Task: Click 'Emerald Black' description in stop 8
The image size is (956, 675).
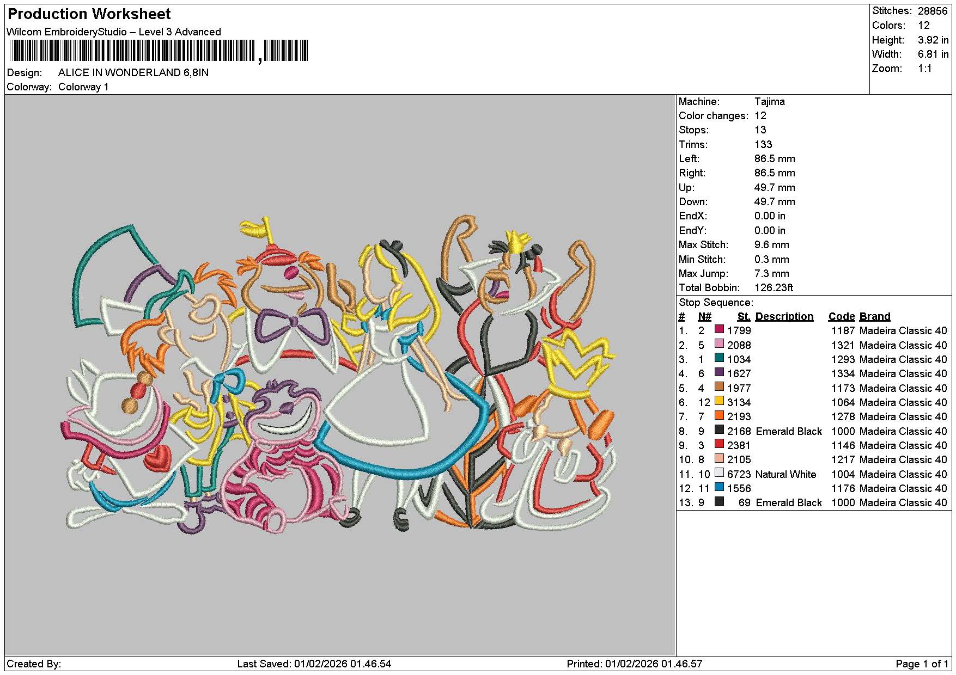Action: tap(789, 431)
